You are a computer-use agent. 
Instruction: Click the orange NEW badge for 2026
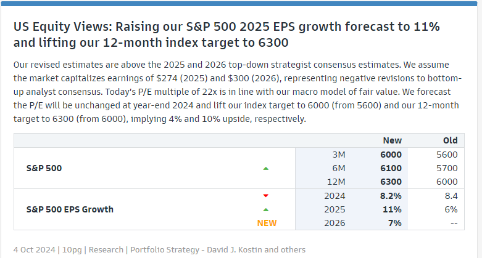[x=267, y=223]
